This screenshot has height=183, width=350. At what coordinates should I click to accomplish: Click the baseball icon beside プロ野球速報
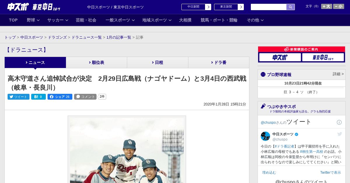263,74
